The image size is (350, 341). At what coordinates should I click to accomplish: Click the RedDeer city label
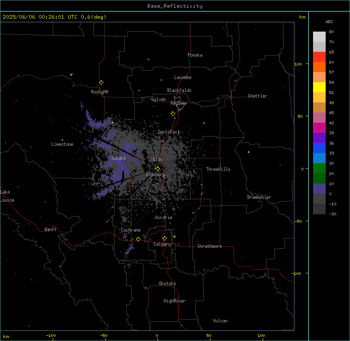179,103
